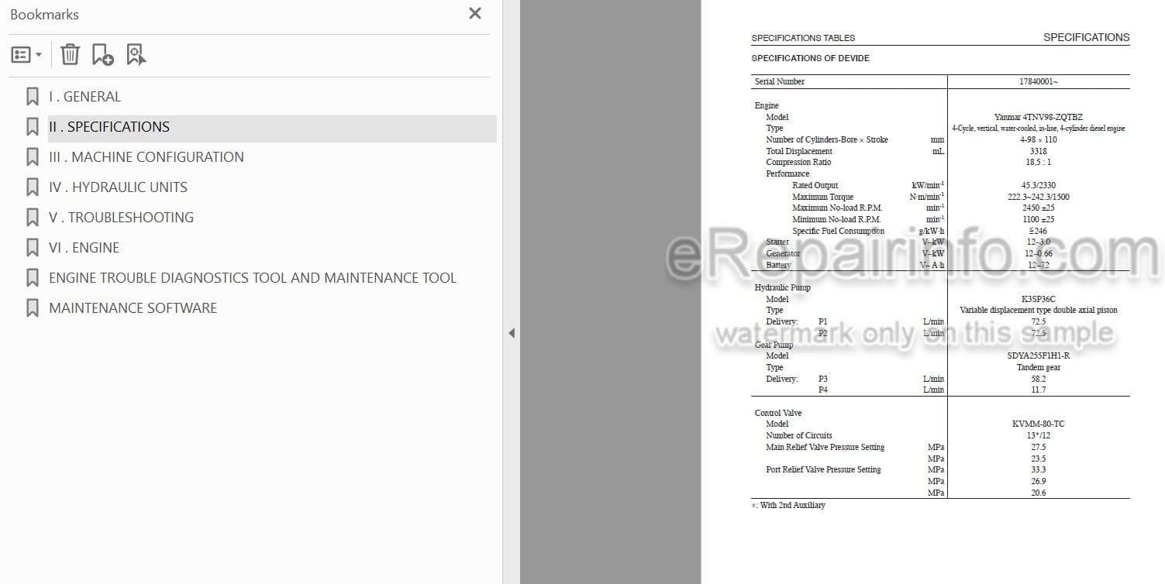Viewport: 1165px width, 584px height.
Task: Jump to IV . HYDRAULIC UNITS bookmark
Action: click(118, 187)
